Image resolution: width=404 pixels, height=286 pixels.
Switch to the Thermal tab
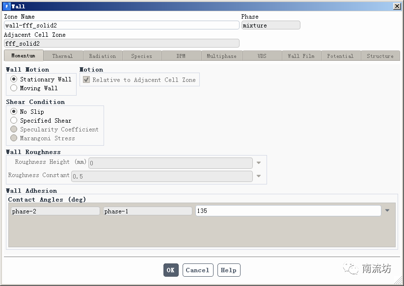(63, 56)
